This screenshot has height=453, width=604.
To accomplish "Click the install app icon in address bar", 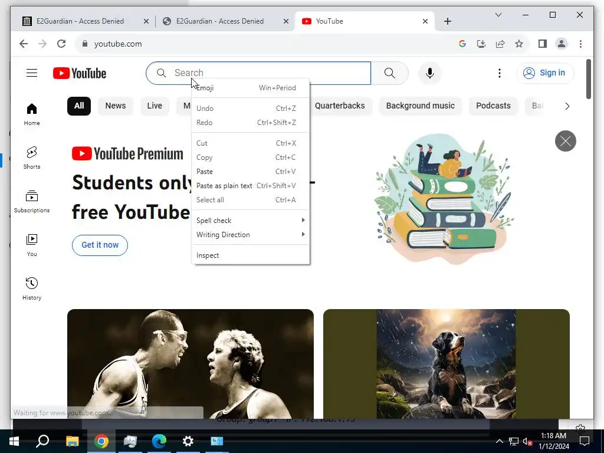I will coord(481,44).
